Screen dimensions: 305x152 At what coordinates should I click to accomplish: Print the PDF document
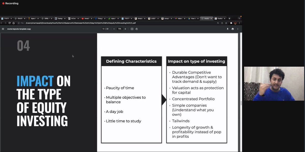point(233,29)
